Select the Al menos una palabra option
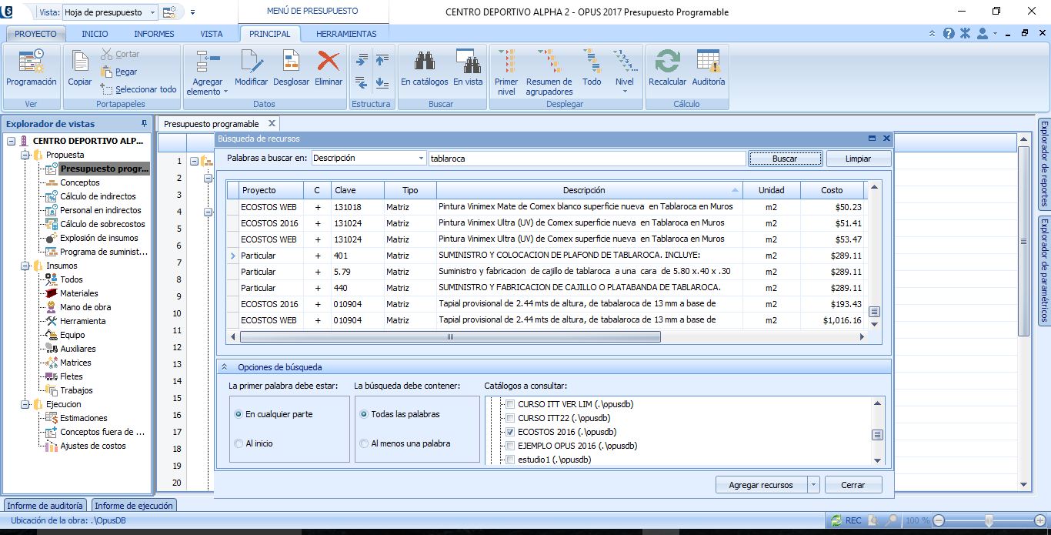 364,443
